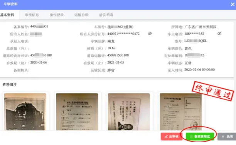The image size is (236, 145).
Task: Show the 清洗消毒 tab
Action: tap(106, 15)
